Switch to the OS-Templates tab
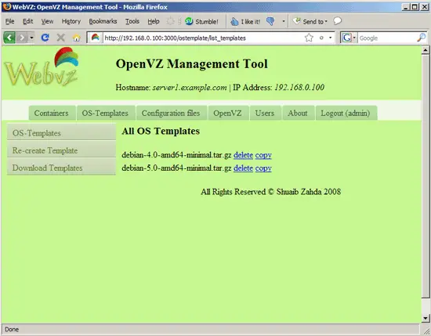 coord(106,113)
